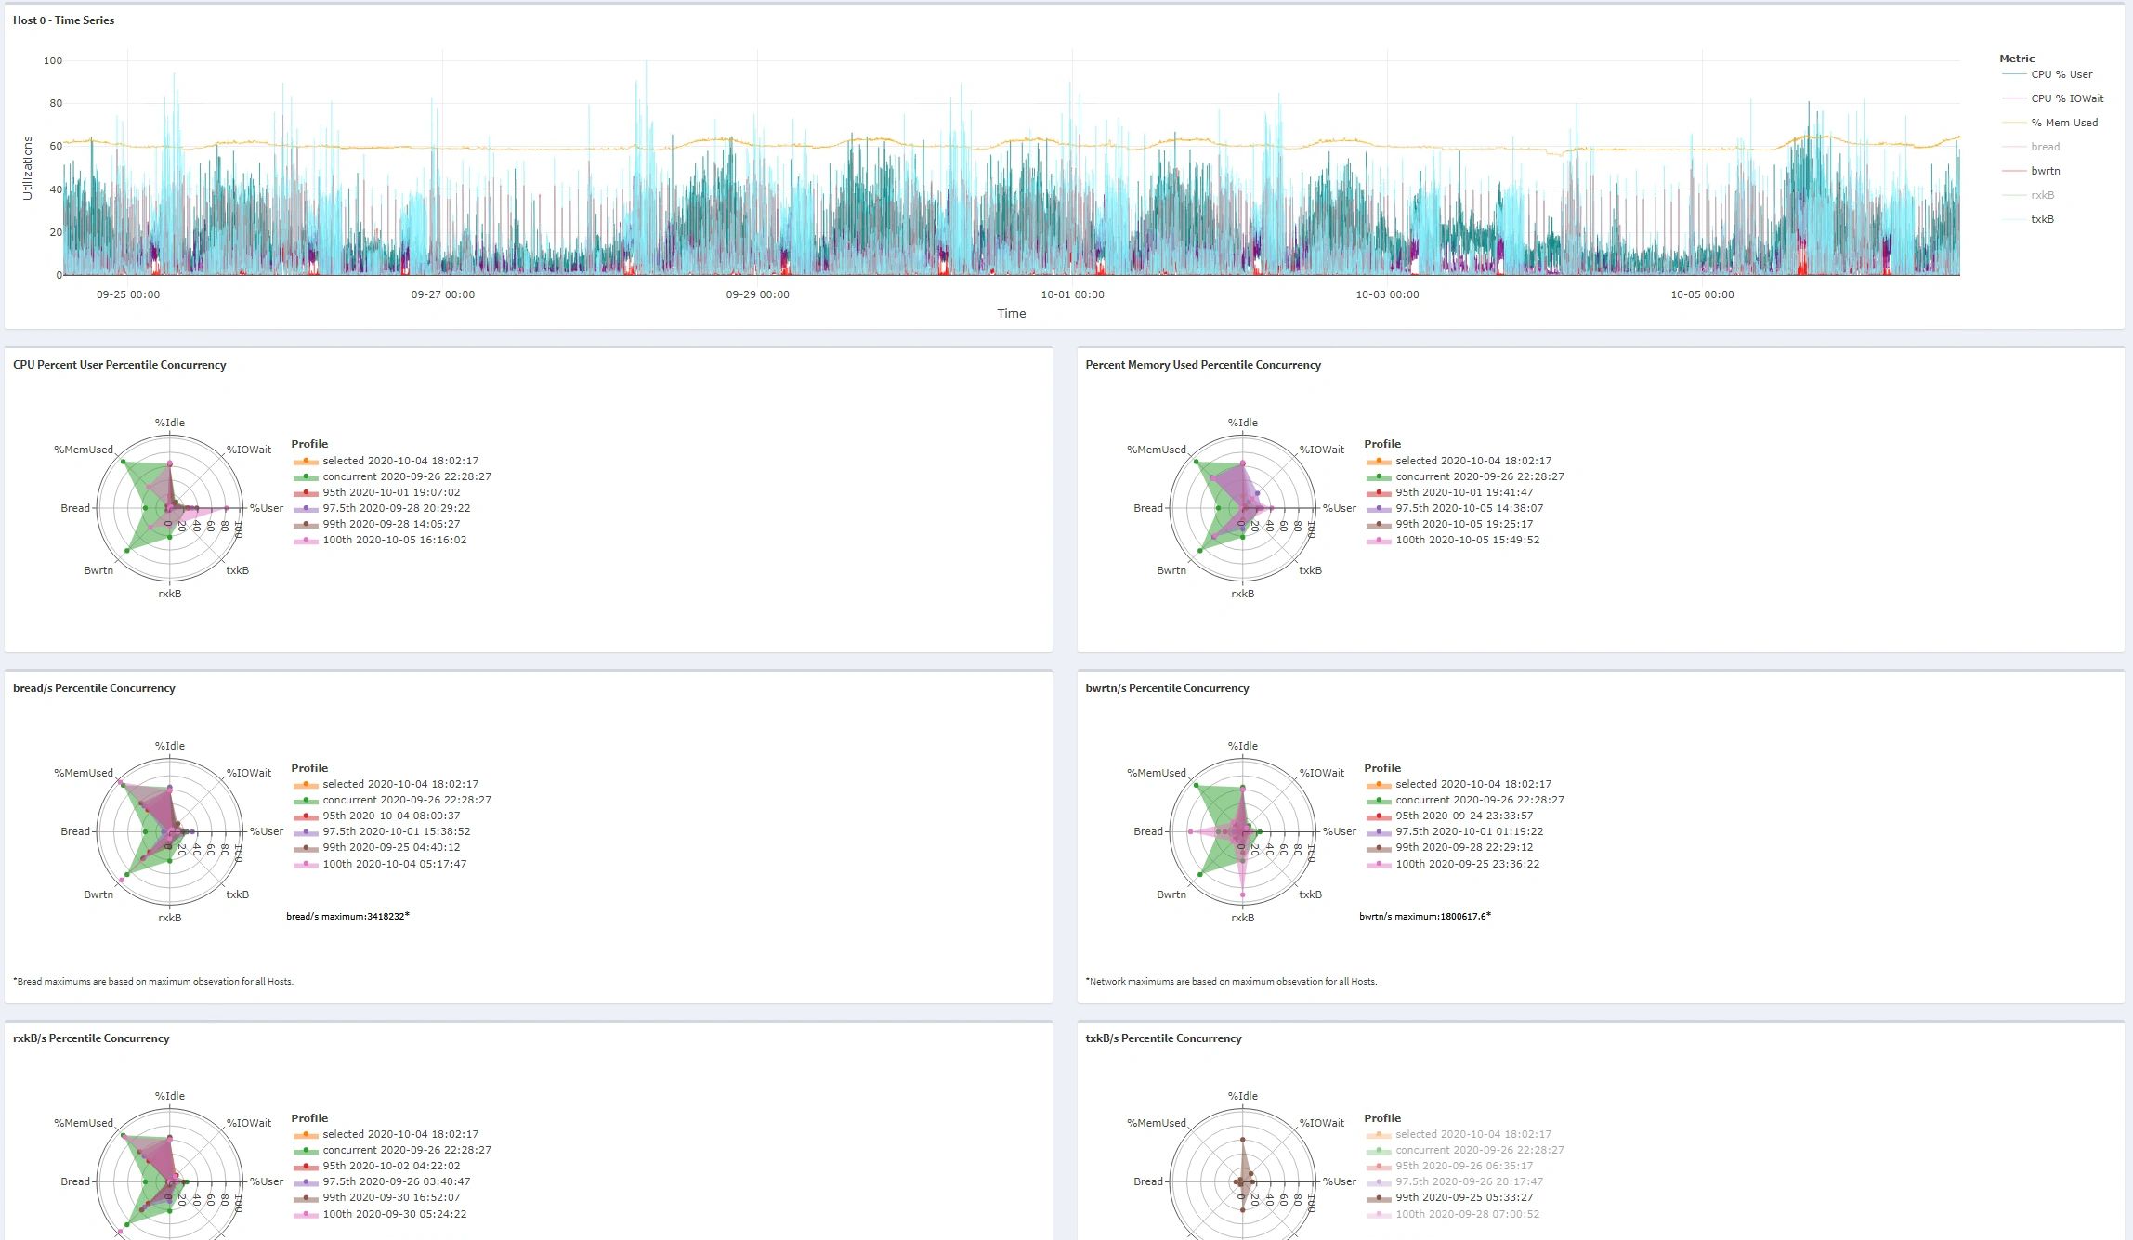Toggle concurrent profile in Percent Memory Used panel

[1465, 476]
